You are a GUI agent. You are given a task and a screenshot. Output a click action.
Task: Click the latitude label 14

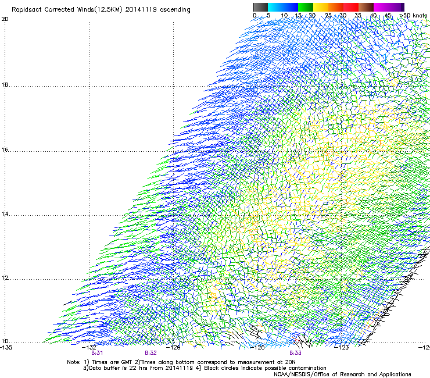pos(5,214)
